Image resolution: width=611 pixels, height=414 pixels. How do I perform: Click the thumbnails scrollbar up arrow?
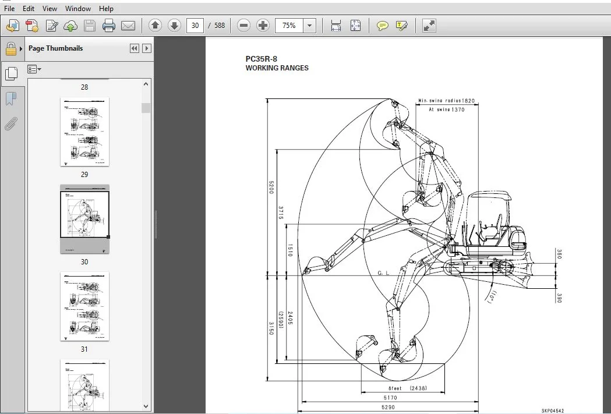pyautogui.click(x=146, y=84)
